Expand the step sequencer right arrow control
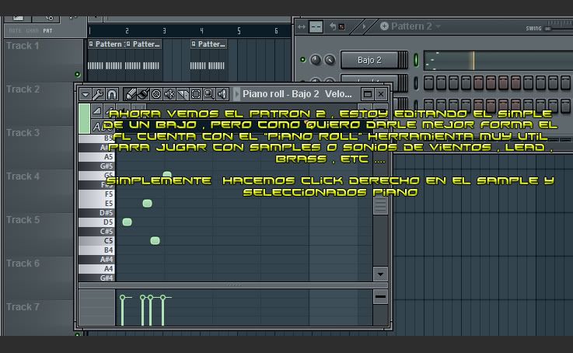573x353 pixels. coord(364,26)
